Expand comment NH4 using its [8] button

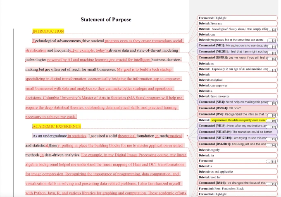(272, 103)
